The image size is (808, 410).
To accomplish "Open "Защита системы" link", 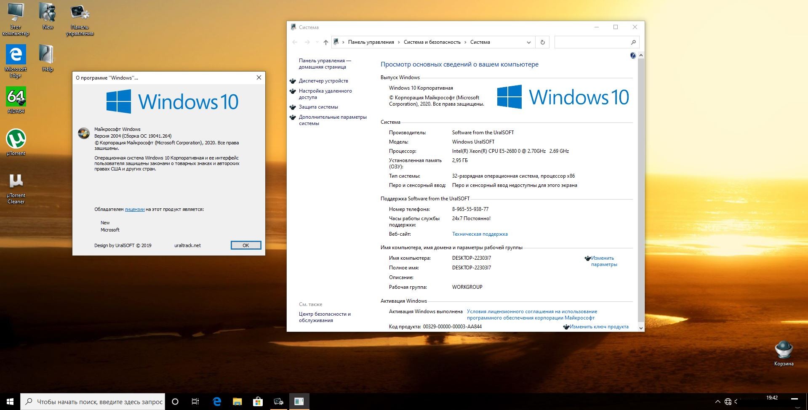I will (318, 107).
